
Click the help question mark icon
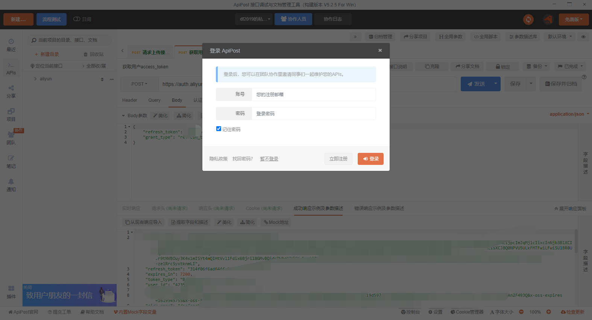click(x=584, y=77)
